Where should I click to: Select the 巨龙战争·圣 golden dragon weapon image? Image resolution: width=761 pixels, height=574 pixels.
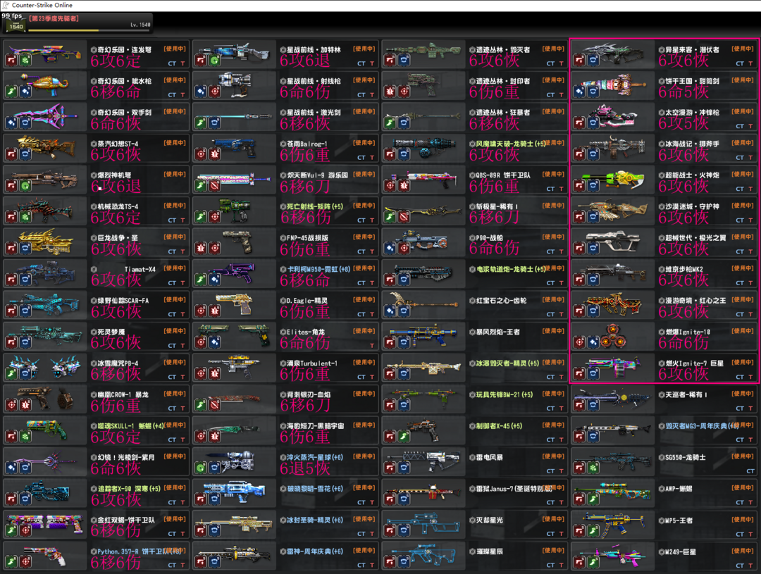pos(45,241)
